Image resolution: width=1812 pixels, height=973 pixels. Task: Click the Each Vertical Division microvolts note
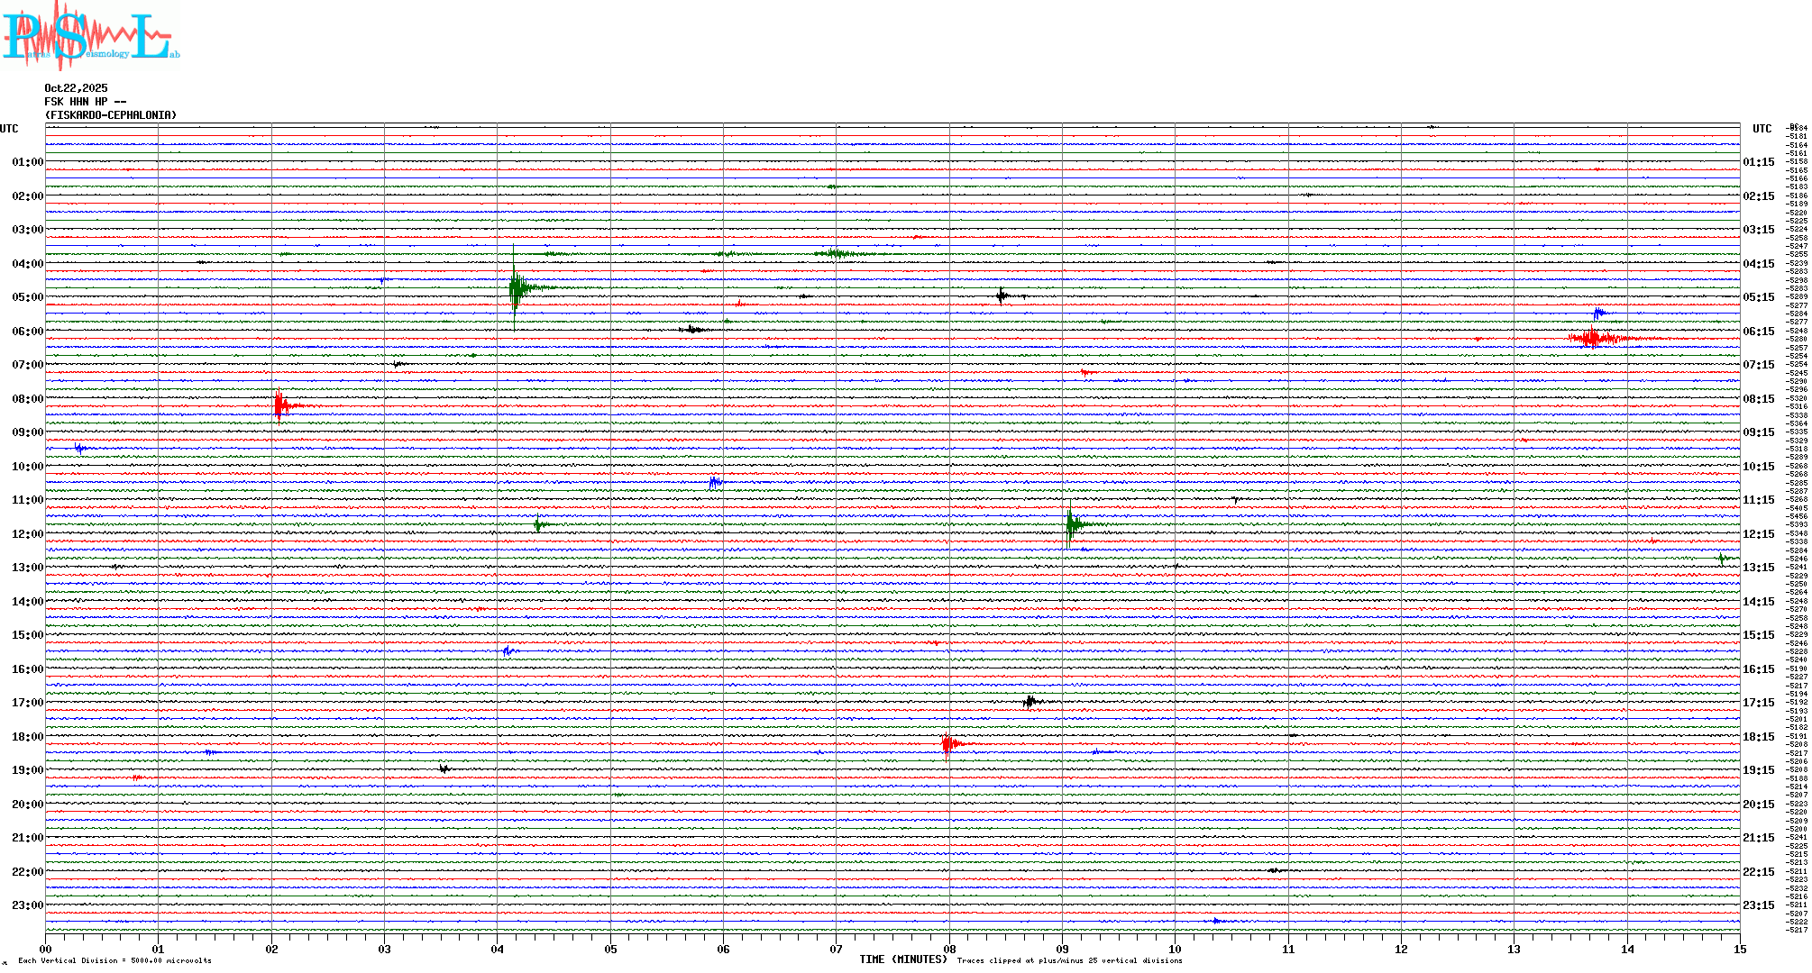114,960
